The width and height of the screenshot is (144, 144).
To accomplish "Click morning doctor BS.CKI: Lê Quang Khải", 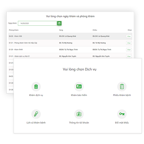I will point(68,36).
